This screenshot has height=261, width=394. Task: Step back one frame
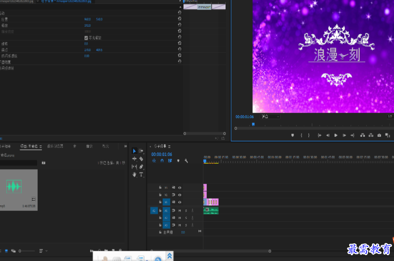pyautogui.click(x=328, y=135)
